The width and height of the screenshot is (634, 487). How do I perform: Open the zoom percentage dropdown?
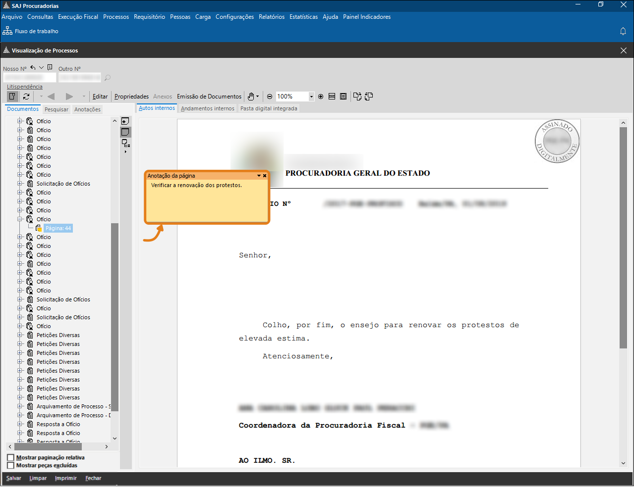(311, 97)
